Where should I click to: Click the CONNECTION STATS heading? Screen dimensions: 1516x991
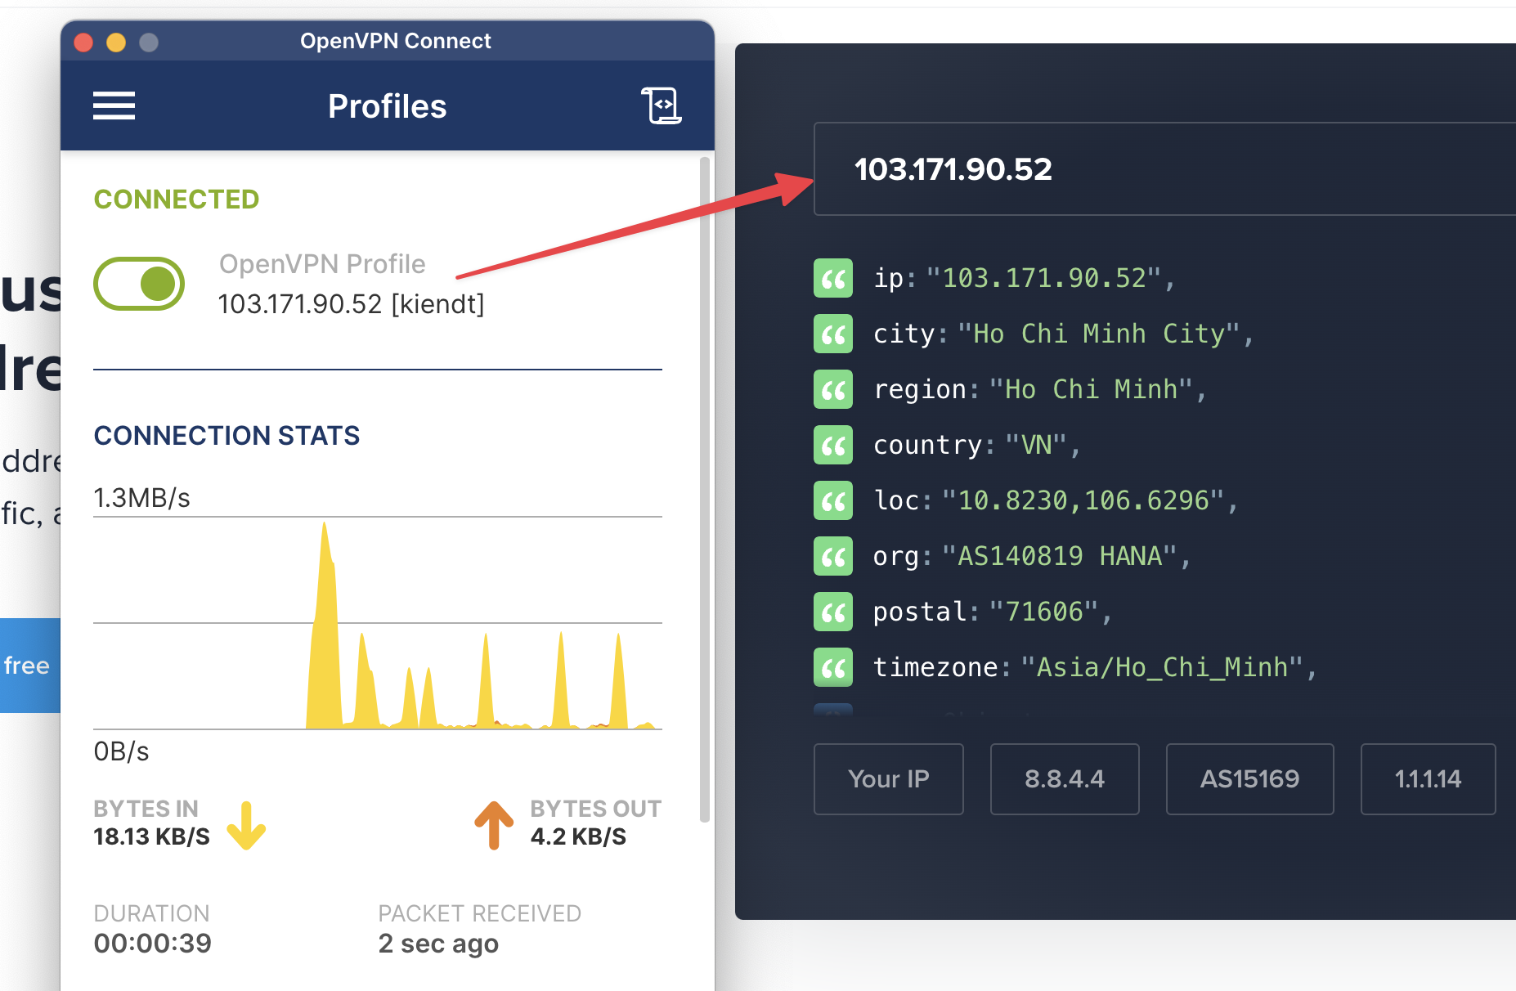pos(227,436)
